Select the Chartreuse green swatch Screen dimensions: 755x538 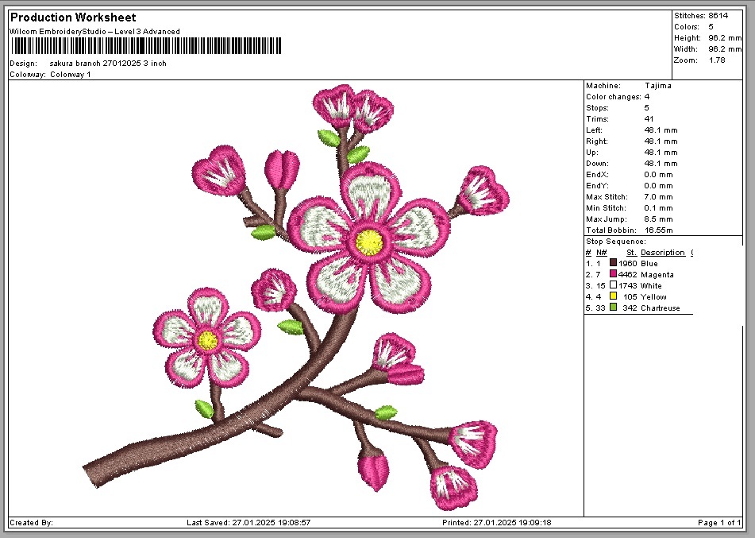(x=613, y=308)
